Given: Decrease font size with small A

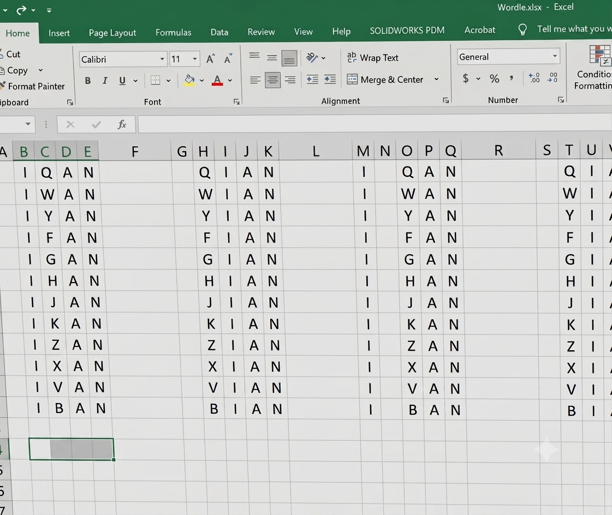Looking at the screenshot, I should pos(228,59).
